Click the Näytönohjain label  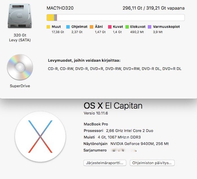[95, 144]
